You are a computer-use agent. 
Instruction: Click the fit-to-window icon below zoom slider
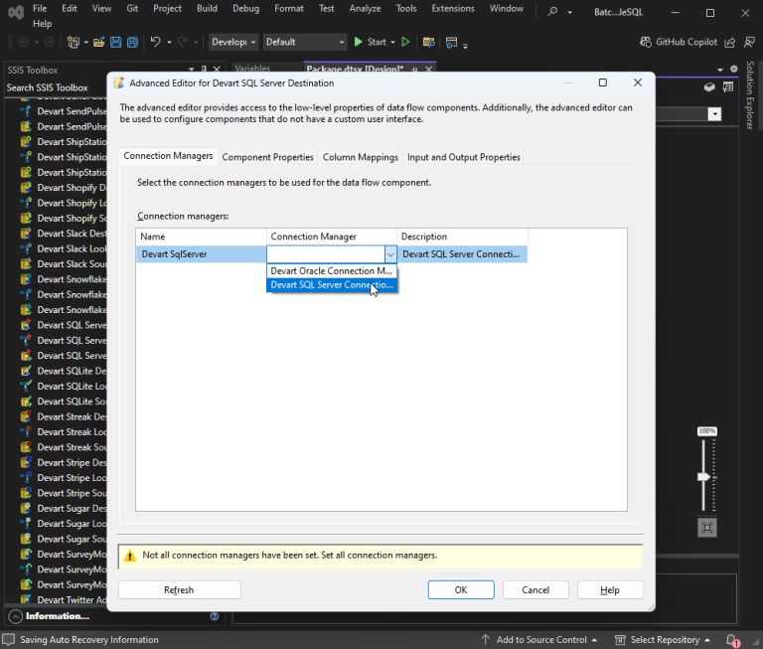click(706, 527)
